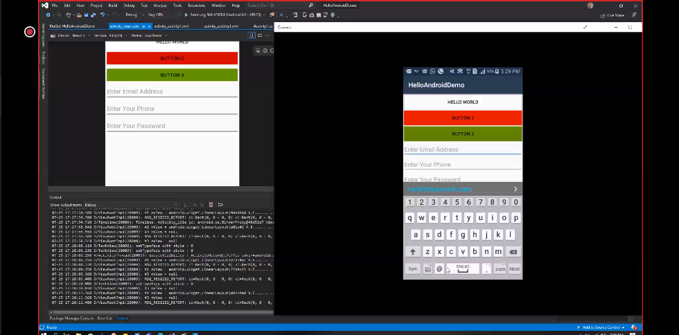Open the Debug menu
The width and height of the screenshot is (679, 335).
129,6
